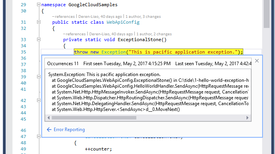Click the back arrow beside Error Reporting
Screen dimensions: 275x154
click(49, 130)
